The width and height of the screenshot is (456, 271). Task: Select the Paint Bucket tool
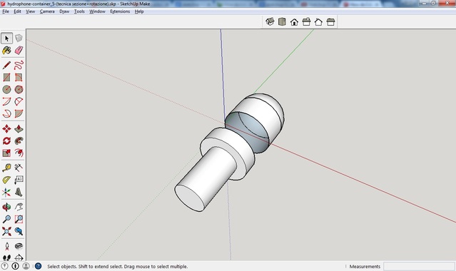(x=6, y=51)
